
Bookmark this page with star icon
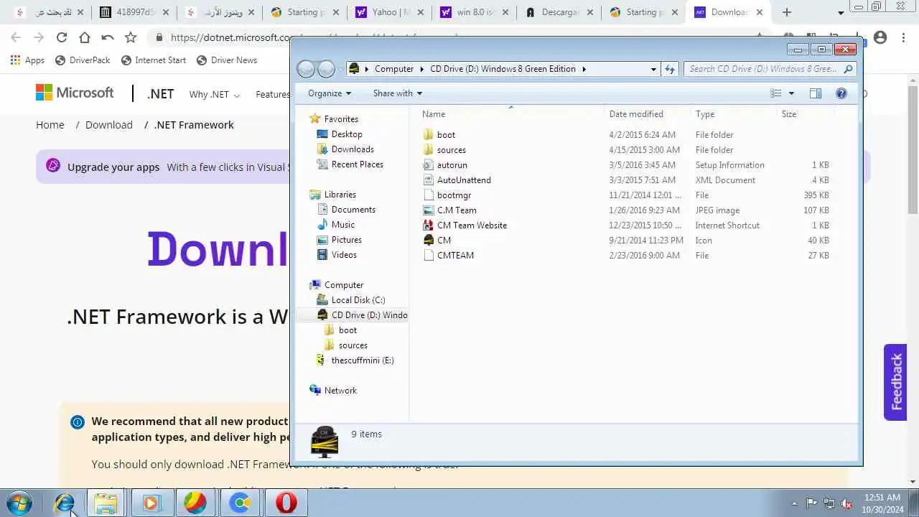coord(131,37)
